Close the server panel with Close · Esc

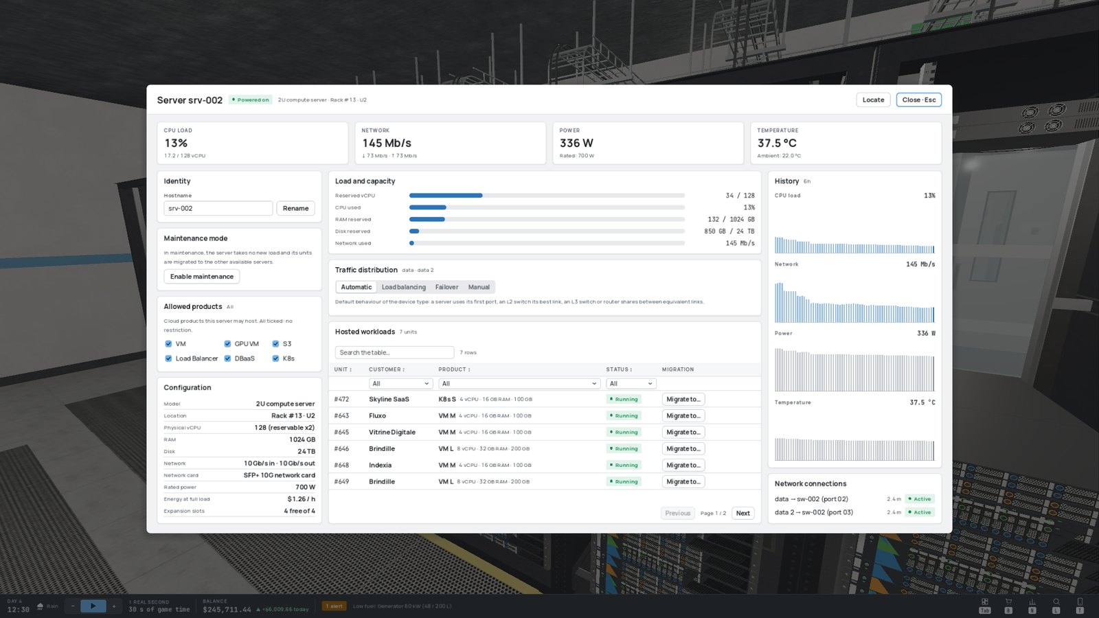(x=918, y=100)
